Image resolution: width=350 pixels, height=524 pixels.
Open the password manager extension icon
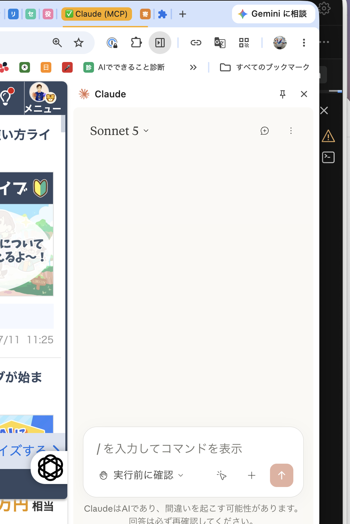[112, 43]
